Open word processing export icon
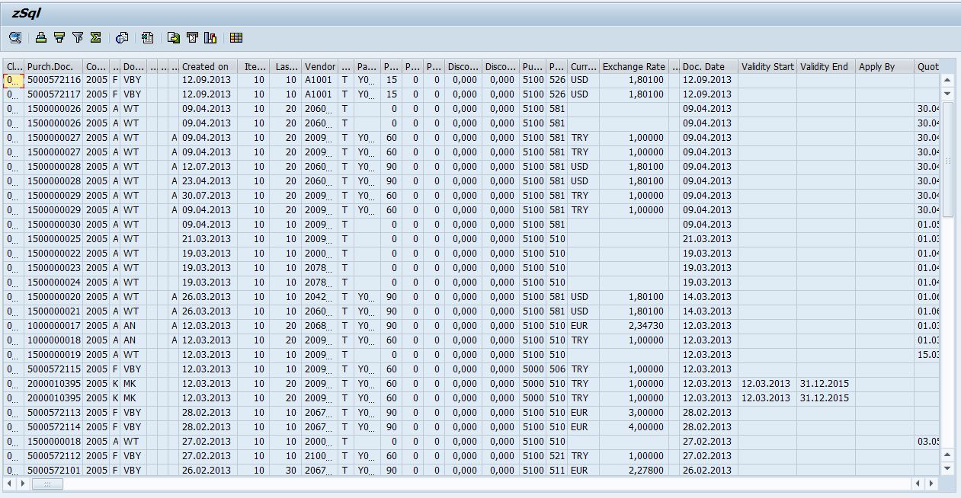961x498 pixels. [192, 38]
